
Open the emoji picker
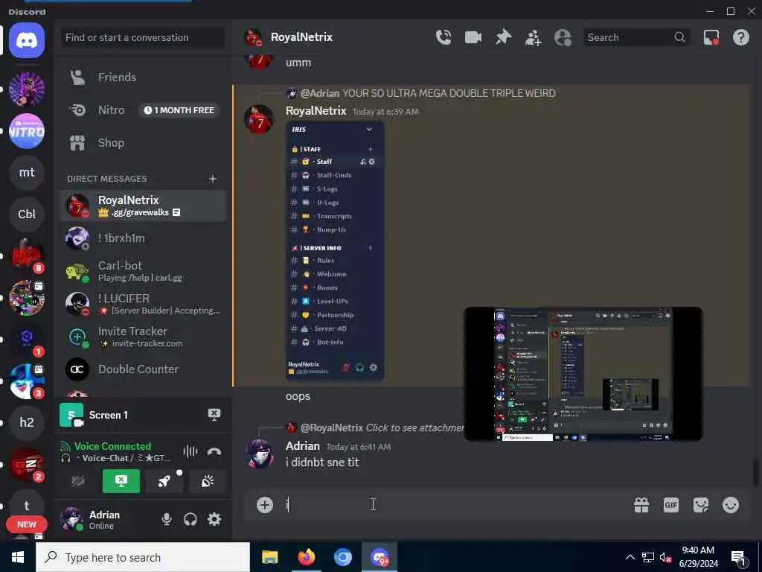click(731, 505)
